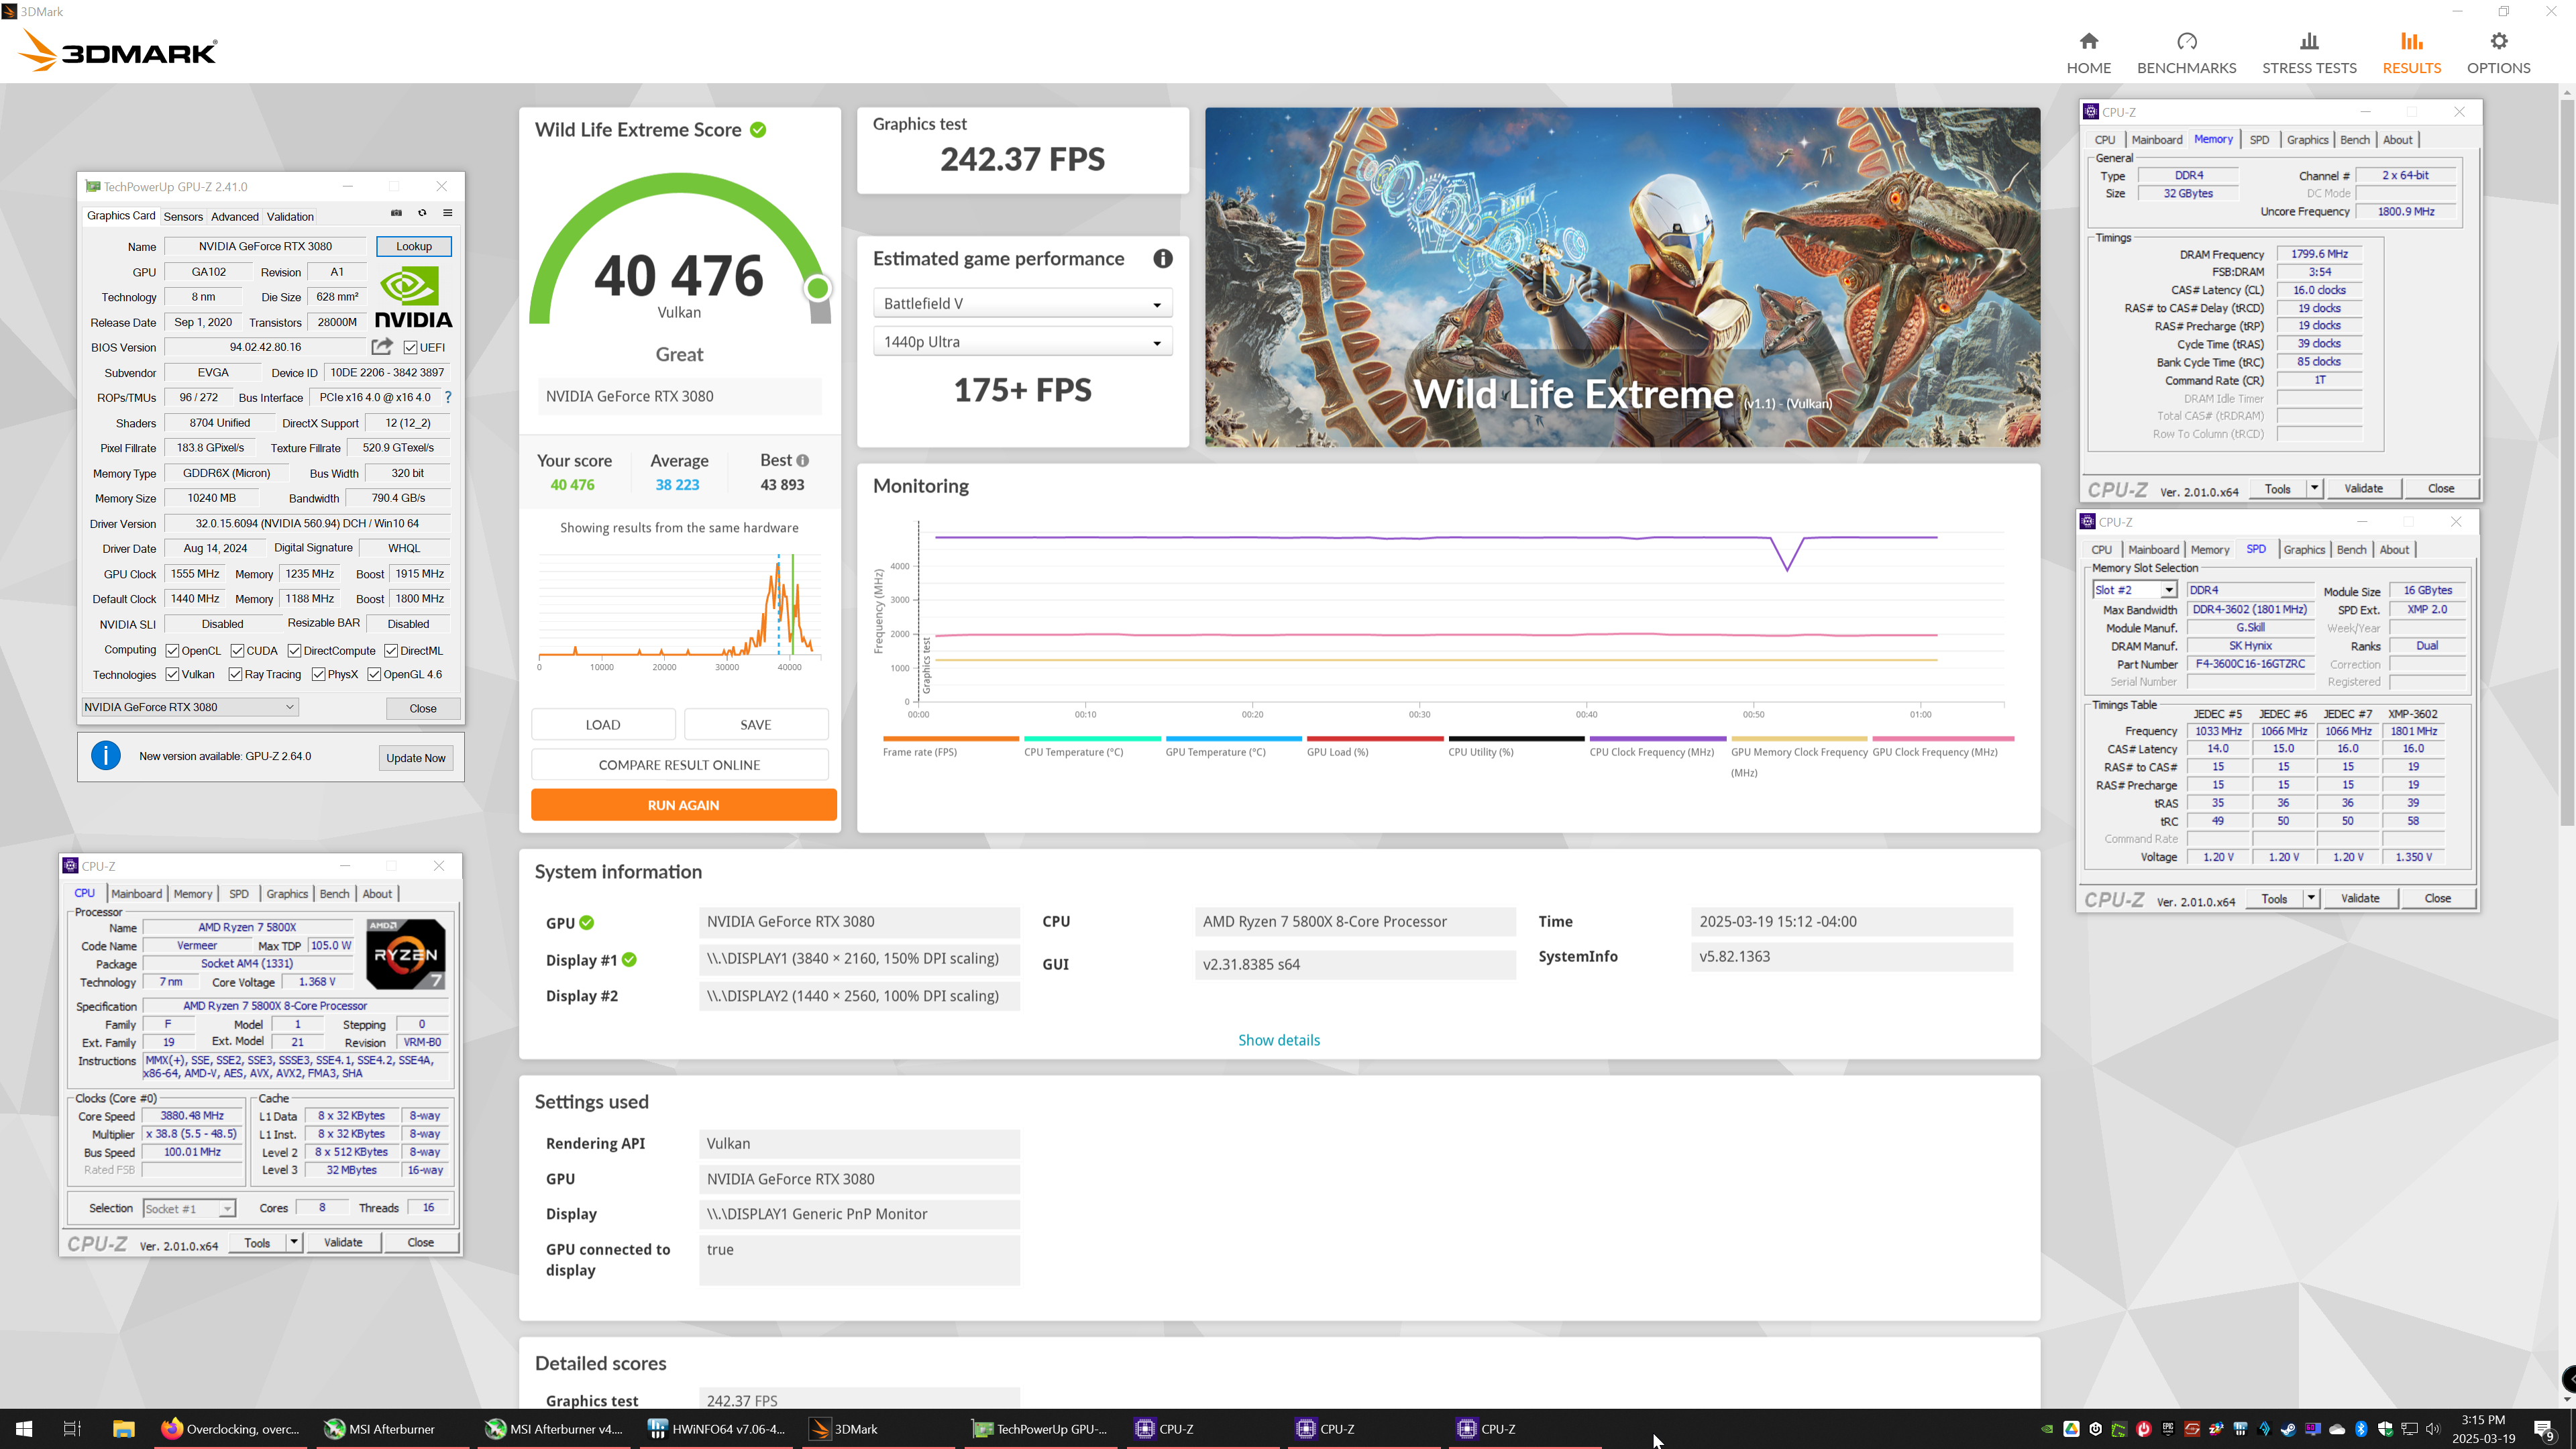Toggle the DirectML checkbox

tap(391, 651)
